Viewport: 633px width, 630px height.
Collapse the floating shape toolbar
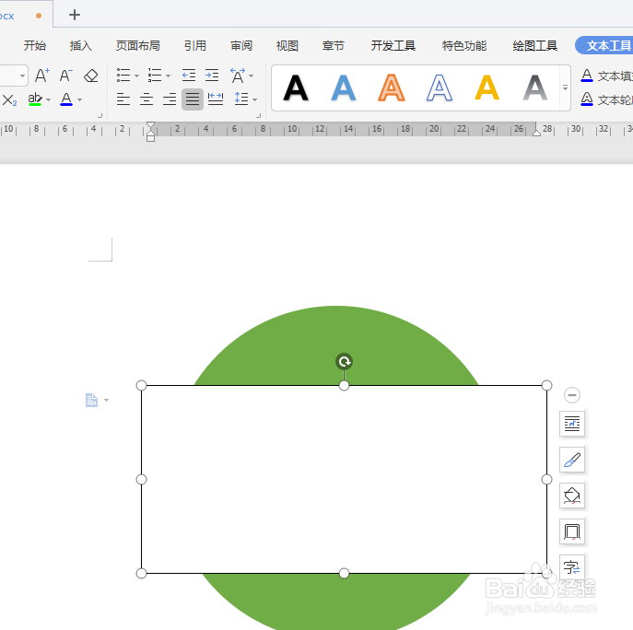572,395
